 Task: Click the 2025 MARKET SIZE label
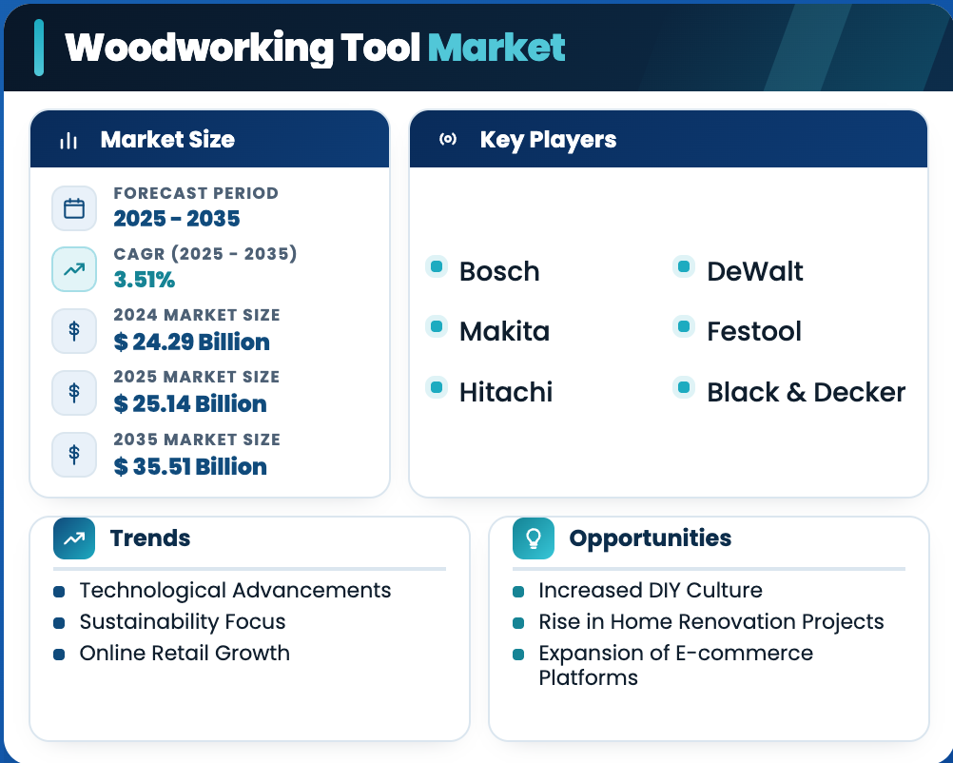[x=197, y=377]
